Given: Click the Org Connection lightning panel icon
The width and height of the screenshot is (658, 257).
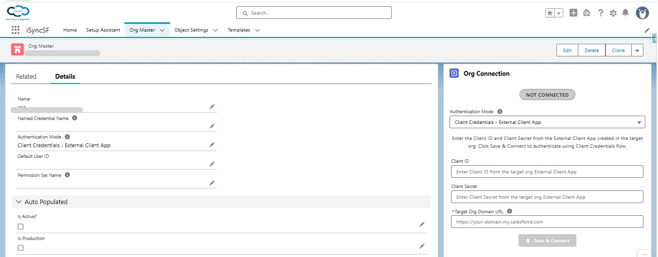Looking at the screenshot, I should click(454, 73).
